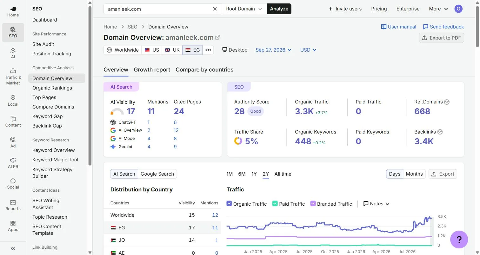Click the AI Visibility gauge icon

pos(117,111)
